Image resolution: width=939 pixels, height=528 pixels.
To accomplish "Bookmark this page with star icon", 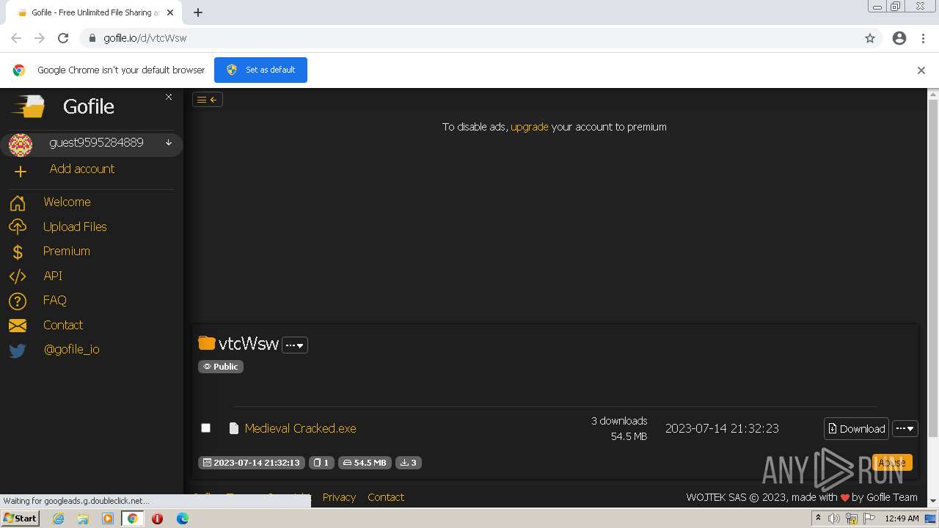I will 870,38.
